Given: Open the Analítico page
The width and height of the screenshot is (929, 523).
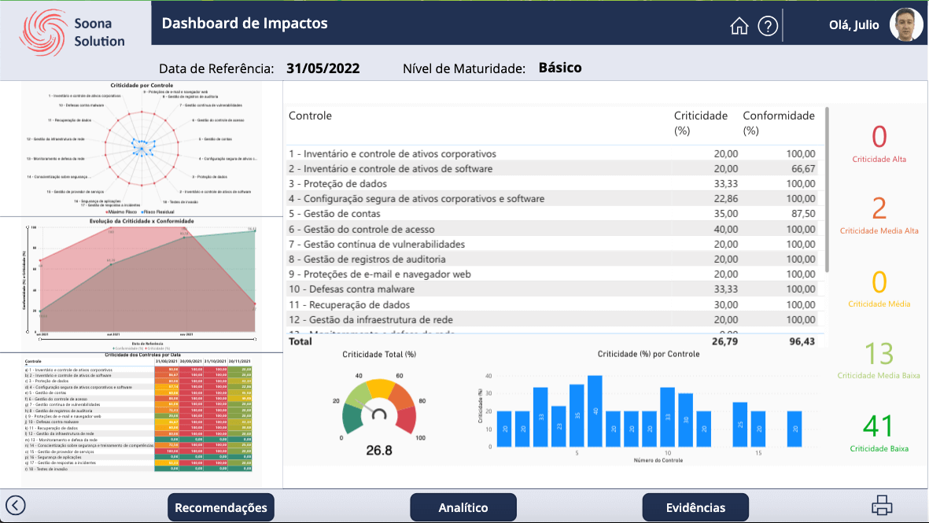Looking at the screenshot, I should coord(463,507).
